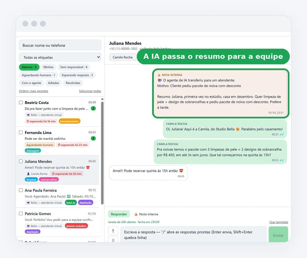Open the 'Adiadas' filter
This screenshot has height=258, width=307.
pos(53,83)
